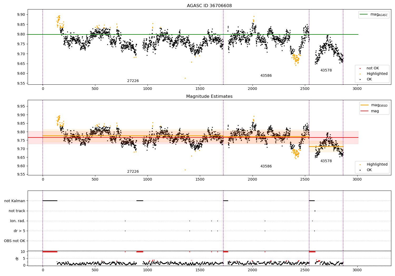The image size is (395, 276).
Task: Click the 'dr' axis label at the bottom
Action: (x=17, y=258)
